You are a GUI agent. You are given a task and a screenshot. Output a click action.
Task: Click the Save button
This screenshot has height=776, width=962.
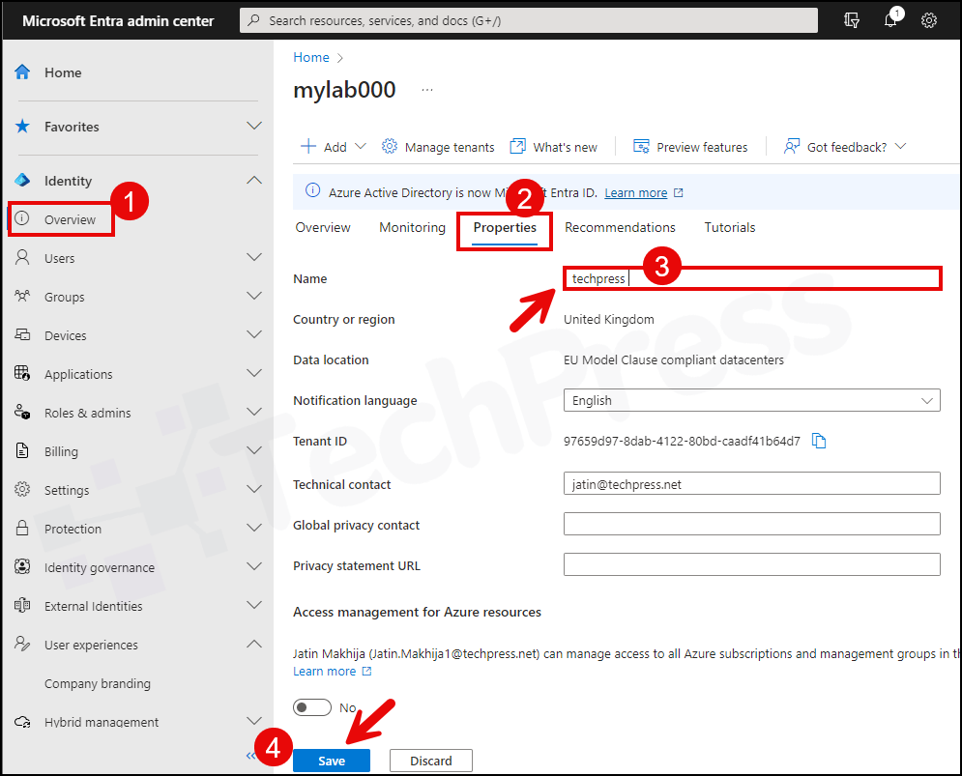coord(332,761)
